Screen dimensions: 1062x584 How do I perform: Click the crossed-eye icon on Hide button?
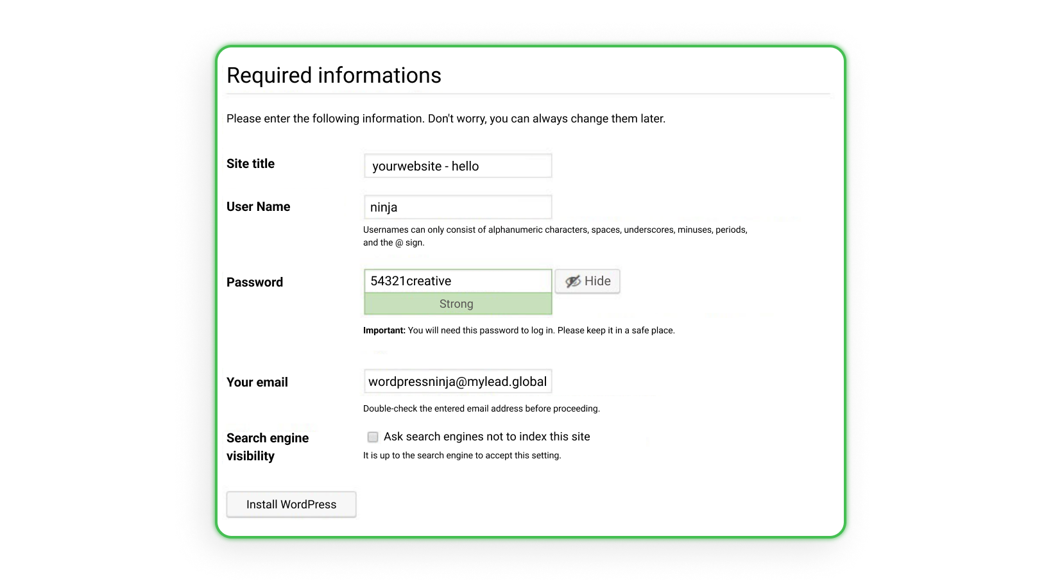[x=572, y=281]
